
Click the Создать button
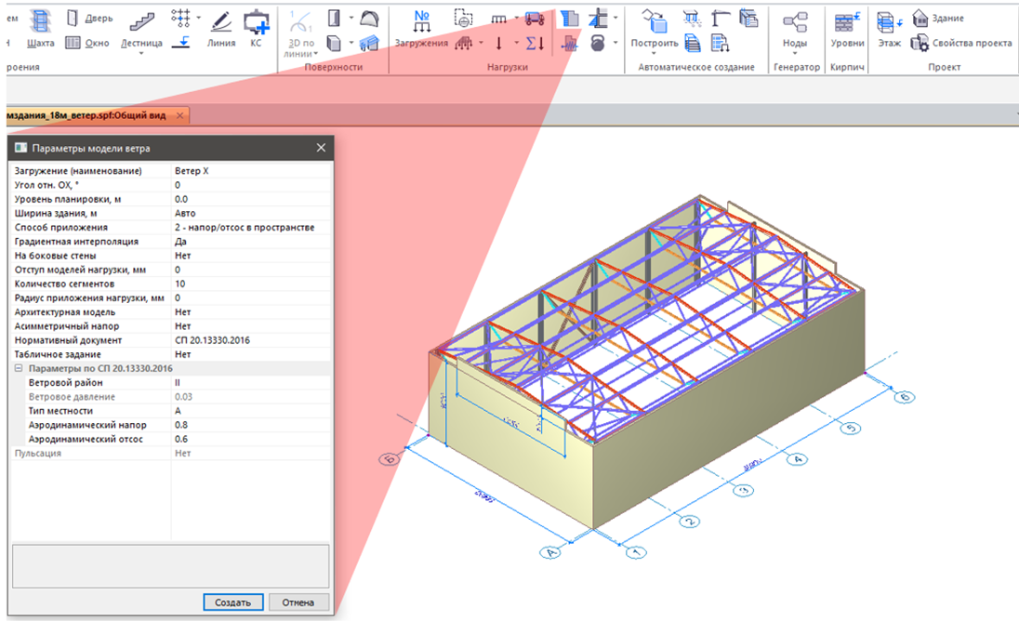pyautogui.click(x=233, y=602)
